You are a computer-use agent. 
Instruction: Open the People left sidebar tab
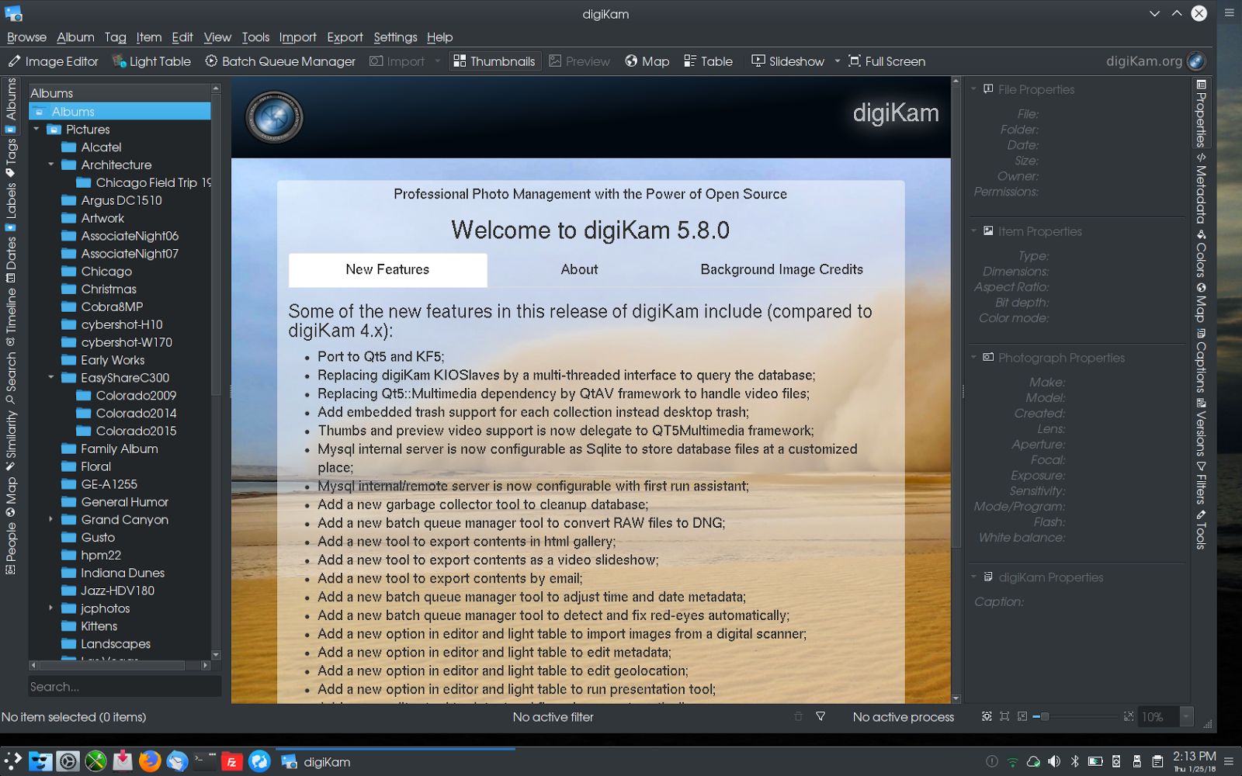(x=11, y=549)
